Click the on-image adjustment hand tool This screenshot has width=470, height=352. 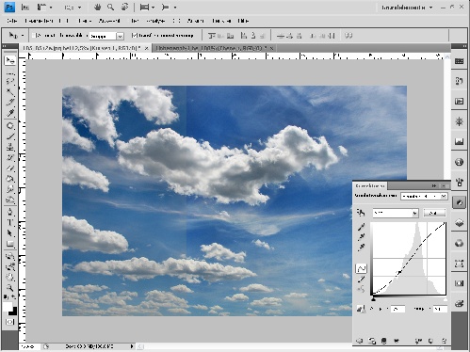point(361,213)
